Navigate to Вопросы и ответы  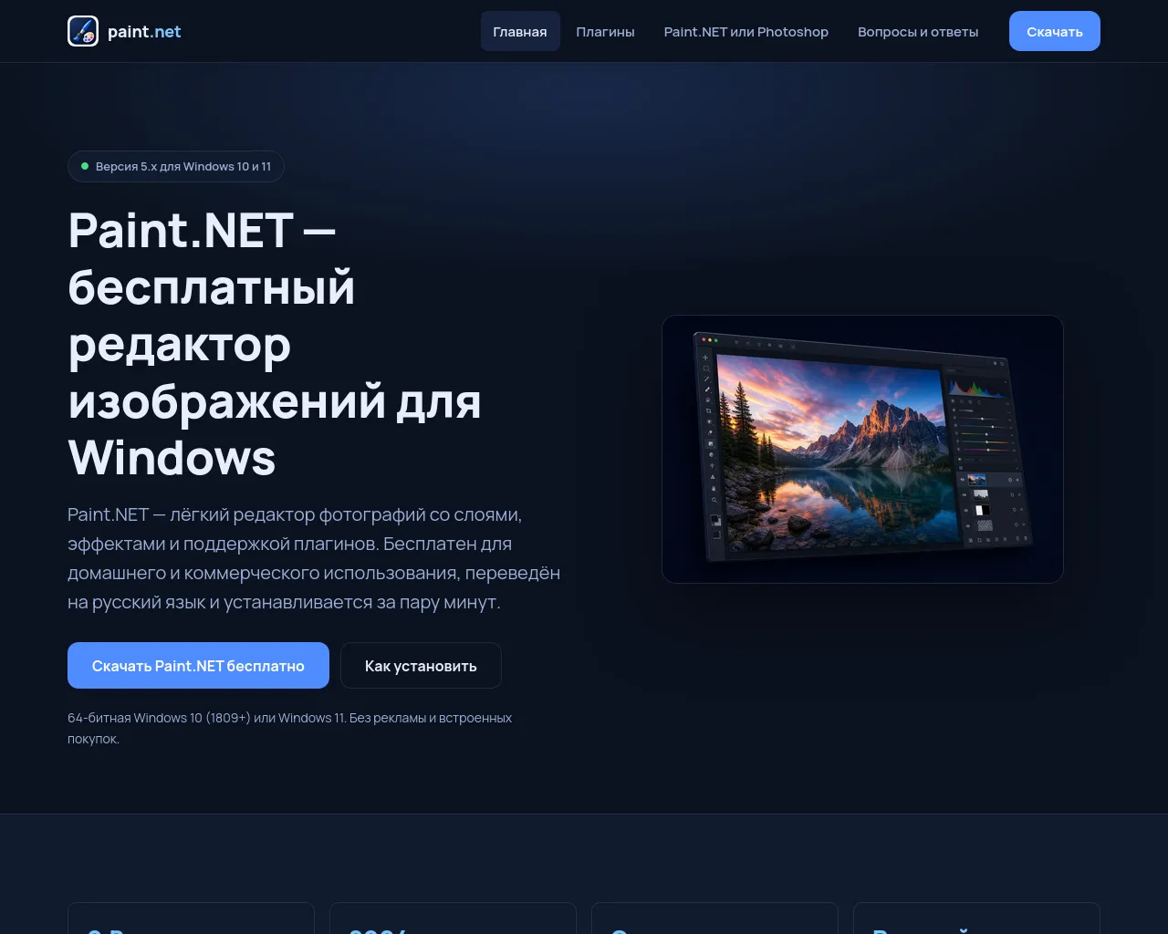click(x=918, y=31)
